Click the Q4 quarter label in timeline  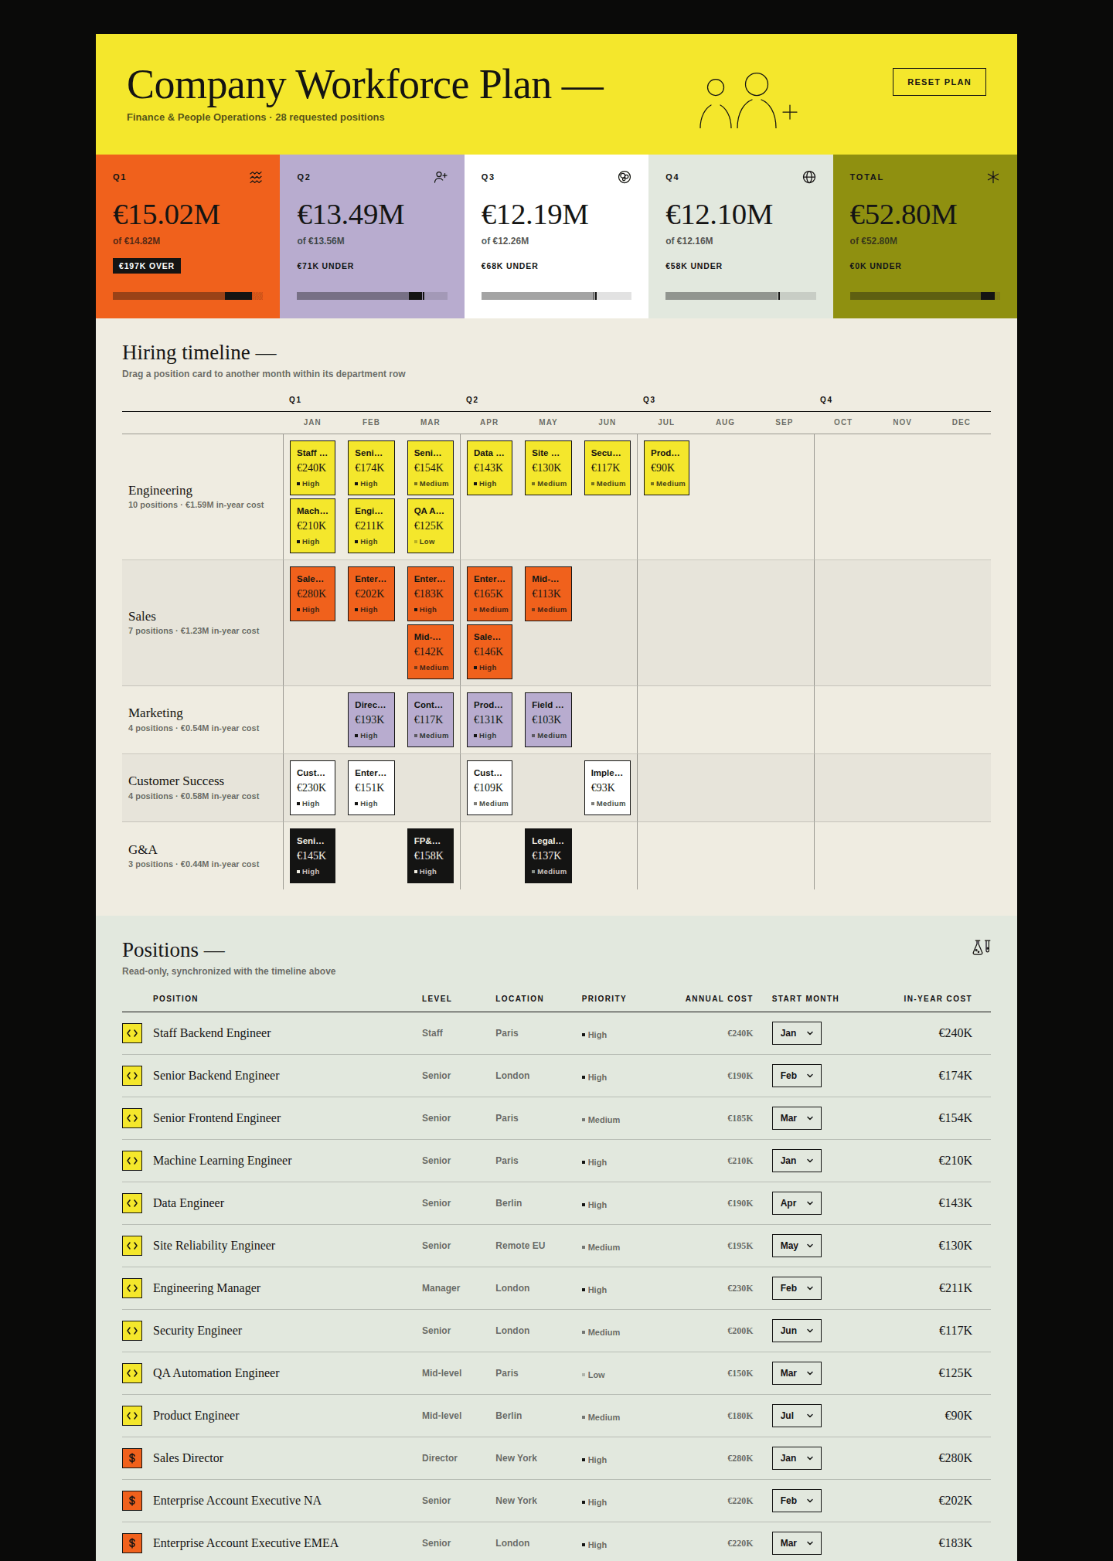826,400
